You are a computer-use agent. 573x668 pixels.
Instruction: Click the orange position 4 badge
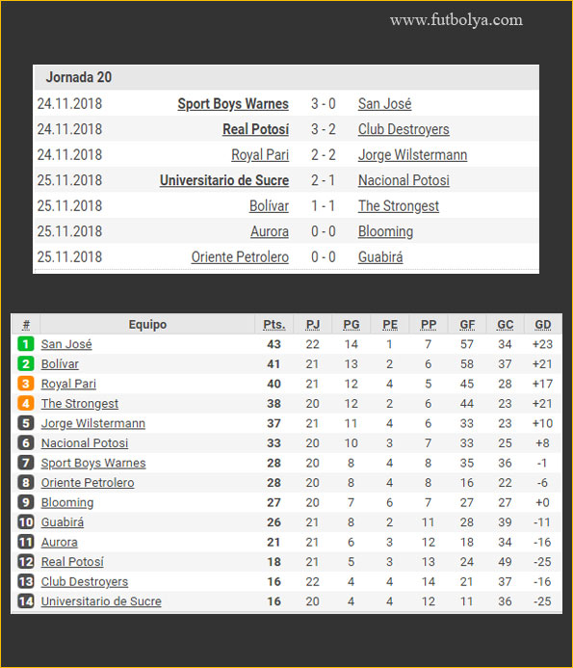pyautogui.click(x=26, y=403)
